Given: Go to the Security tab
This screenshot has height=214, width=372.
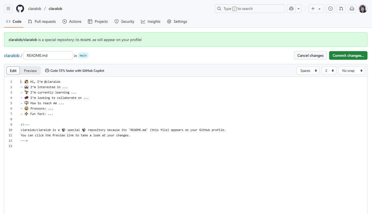Looking at the screenshot, I should (x=124, y=21).
